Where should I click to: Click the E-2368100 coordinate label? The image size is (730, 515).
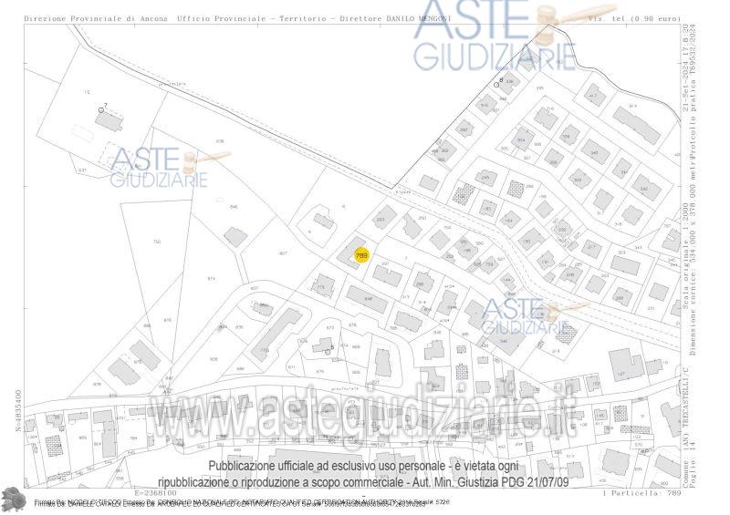coord(155,493)
